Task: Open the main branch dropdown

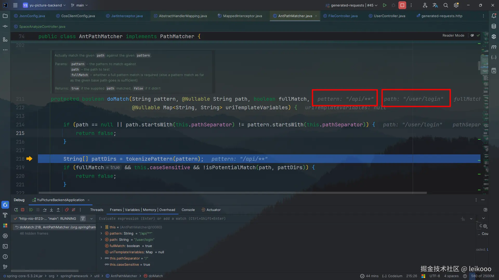Action: pos(80,5)
